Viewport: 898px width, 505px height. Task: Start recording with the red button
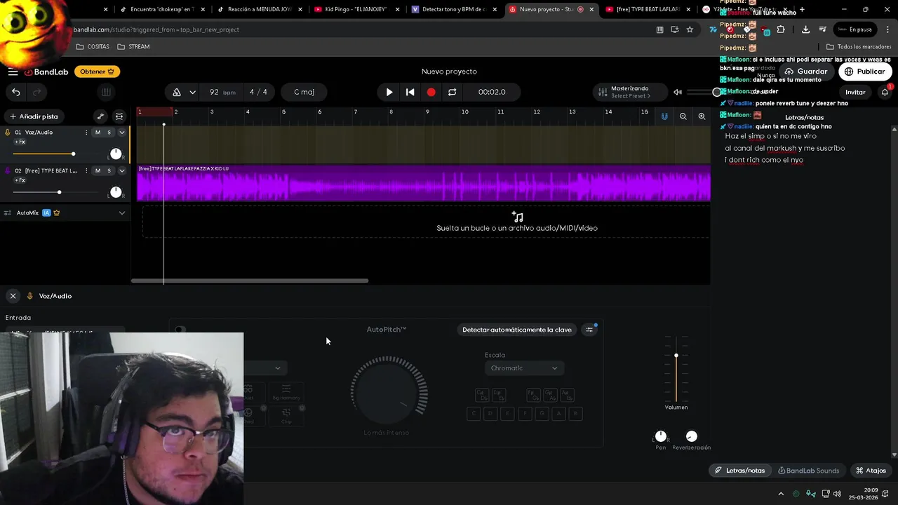pyautogui.click(x=431, y=92)
